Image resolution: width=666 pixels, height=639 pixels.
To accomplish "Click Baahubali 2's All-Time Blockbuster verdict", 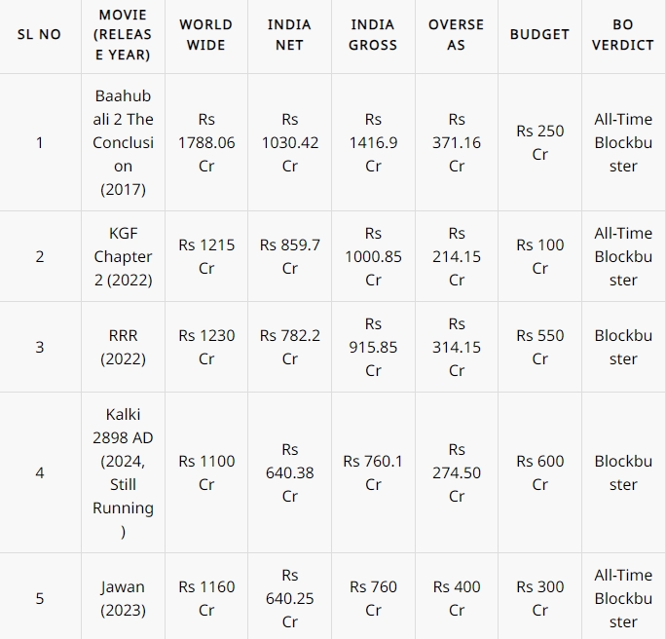I will pos(623,142).
